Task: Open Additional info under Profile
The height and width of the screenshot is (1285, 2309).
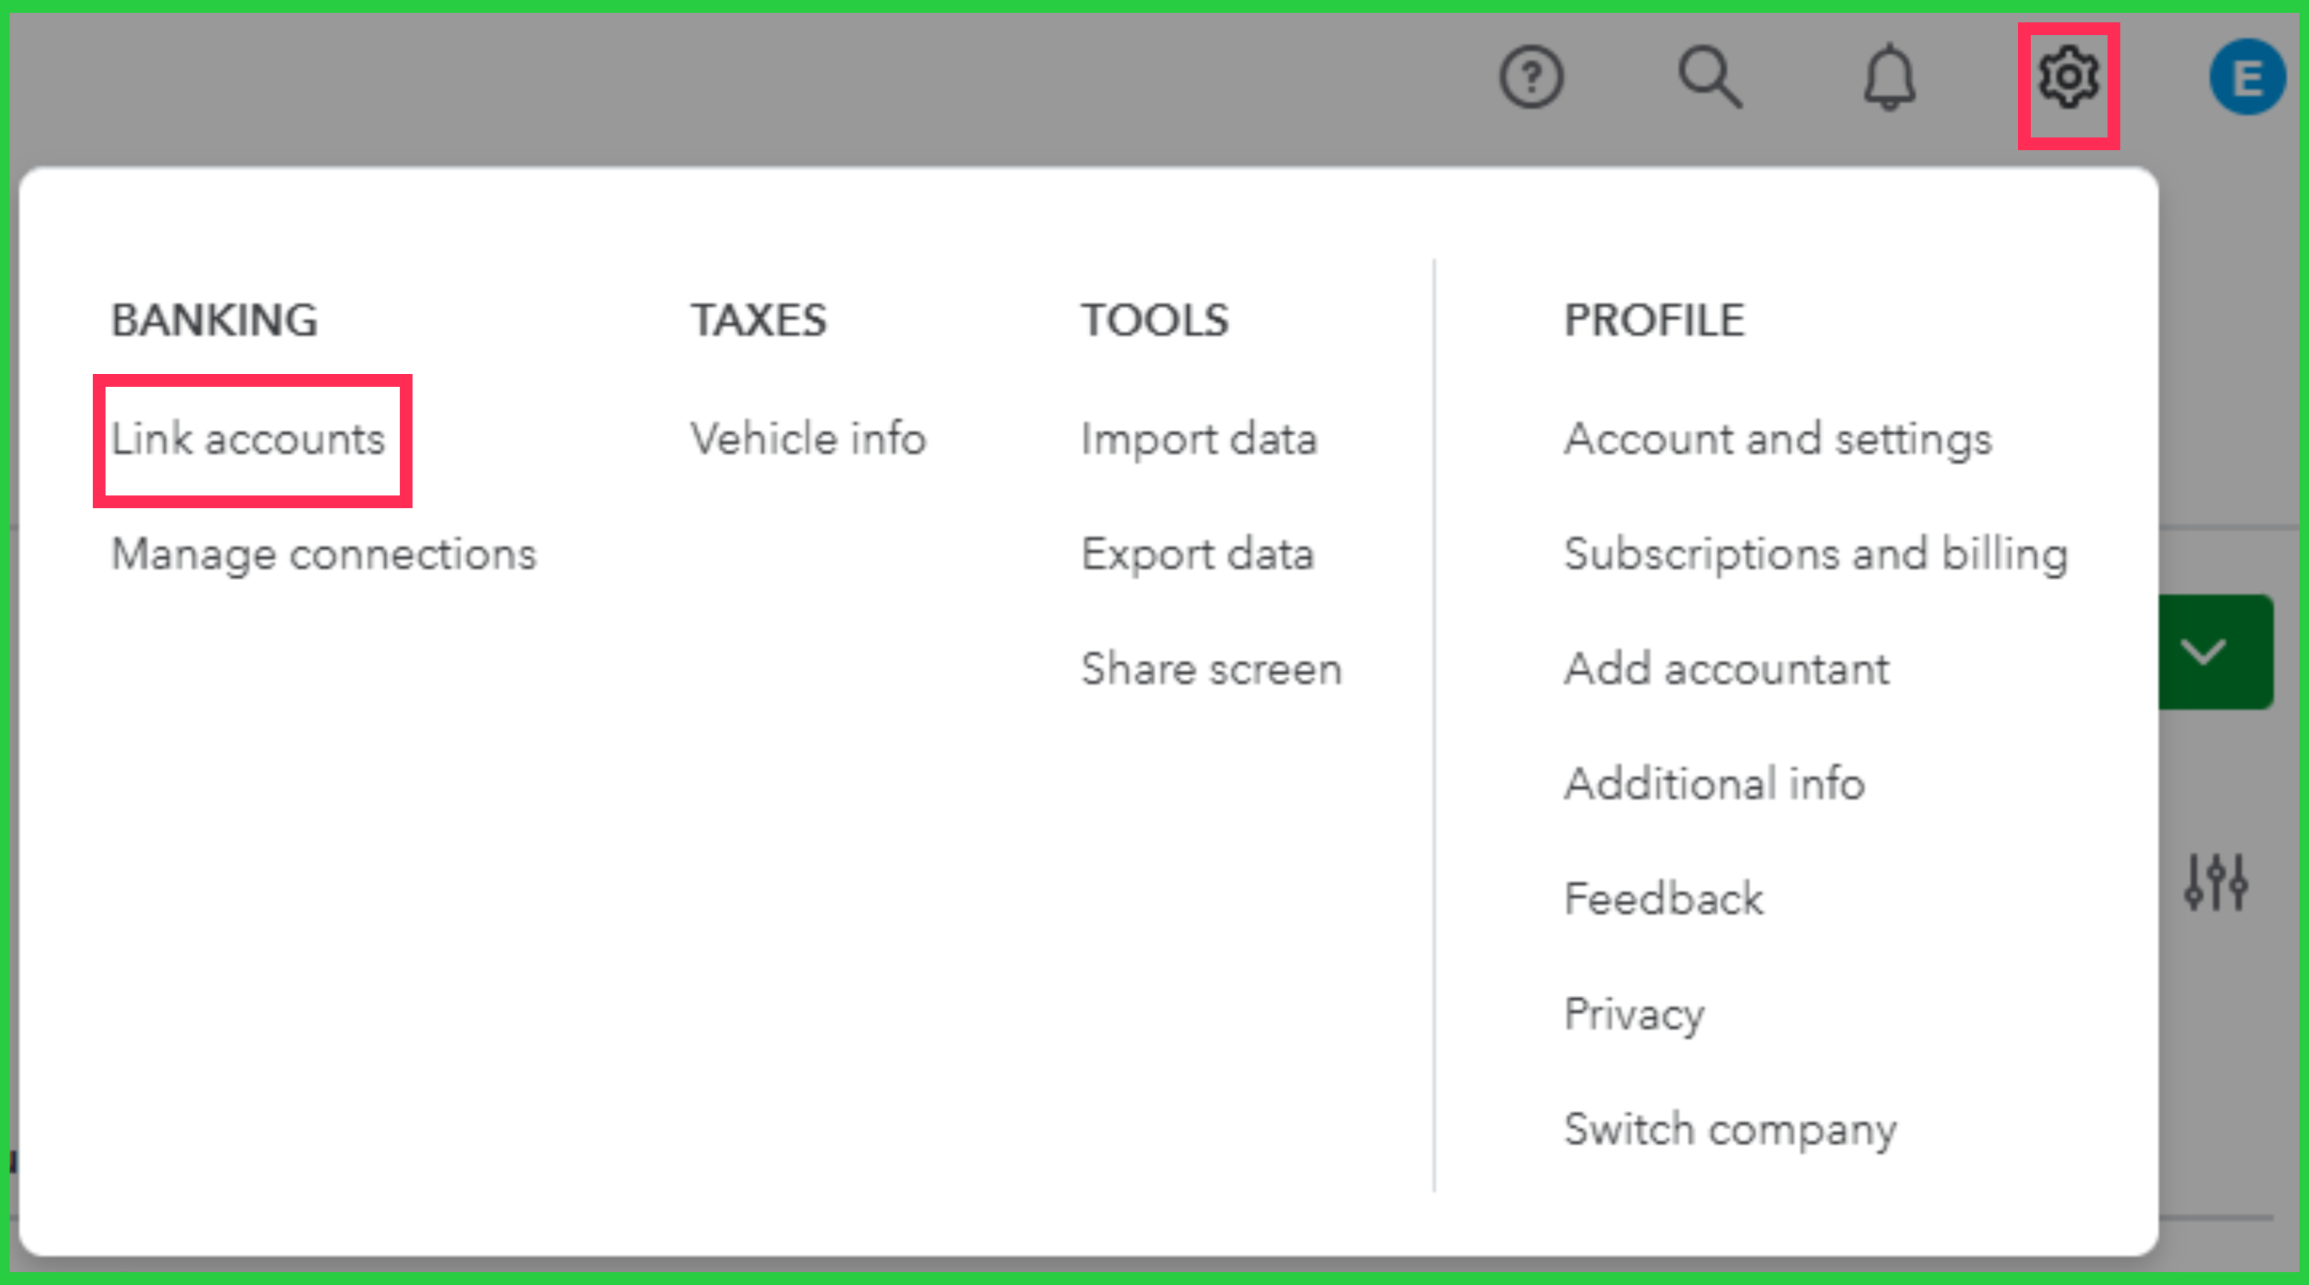Action: click(1714, 784)
